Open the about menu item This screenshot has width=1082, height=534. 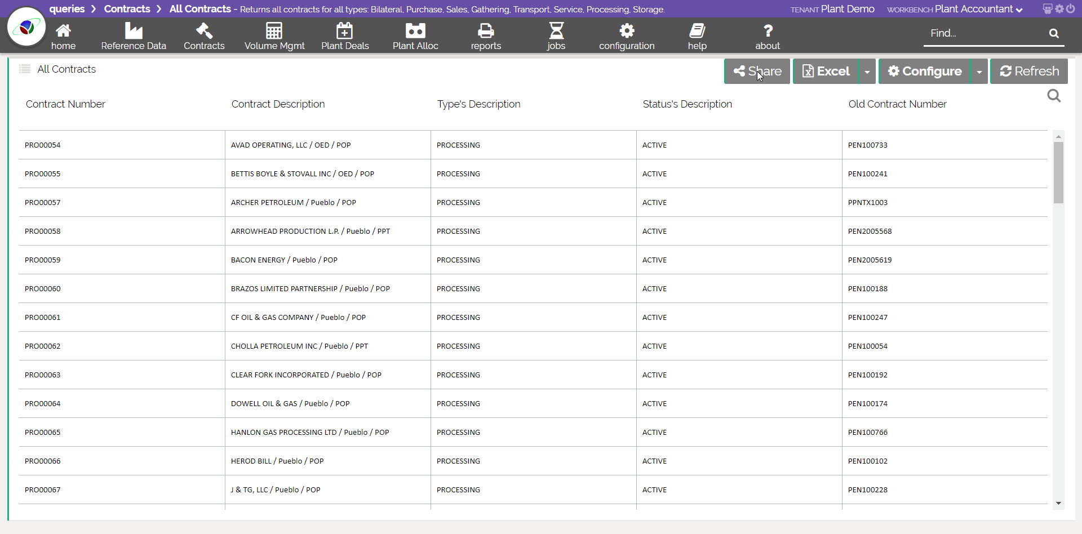click(x=768, y=37)
